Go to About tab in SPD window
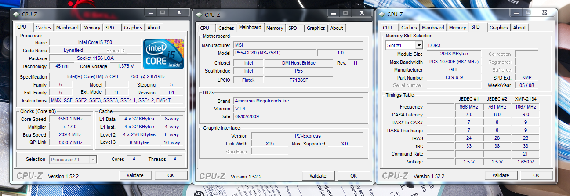Image resolution: width=570 pixels, height=196 pixels. [x=519, y=28]
